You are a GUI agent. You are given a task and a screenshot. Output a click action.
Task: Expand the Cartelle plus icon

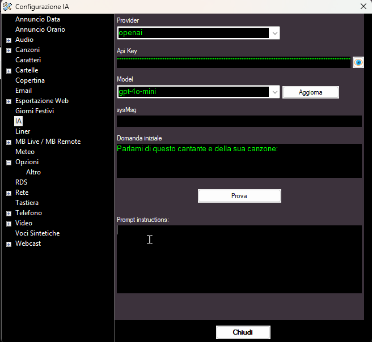click(x=9, y=71)
